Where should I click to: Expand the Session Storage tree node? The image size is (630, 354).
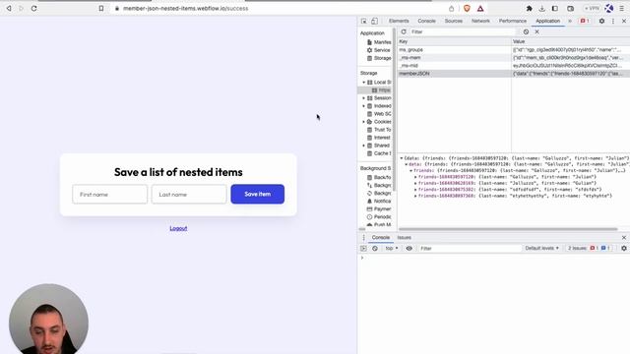(x=363, y=98)
